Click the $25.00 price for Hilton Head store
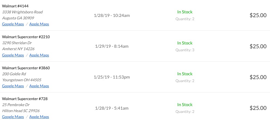The image size is (270, 120). 258,108
